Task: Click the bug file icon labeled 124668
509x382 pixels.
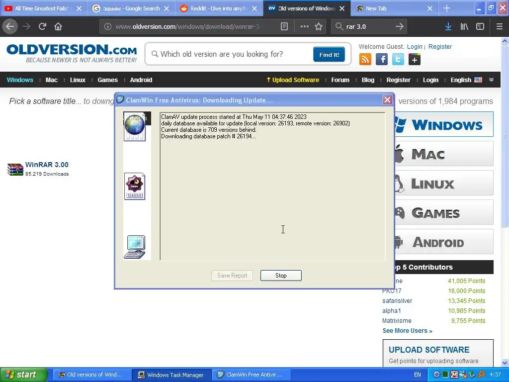Action: point(135,186)
